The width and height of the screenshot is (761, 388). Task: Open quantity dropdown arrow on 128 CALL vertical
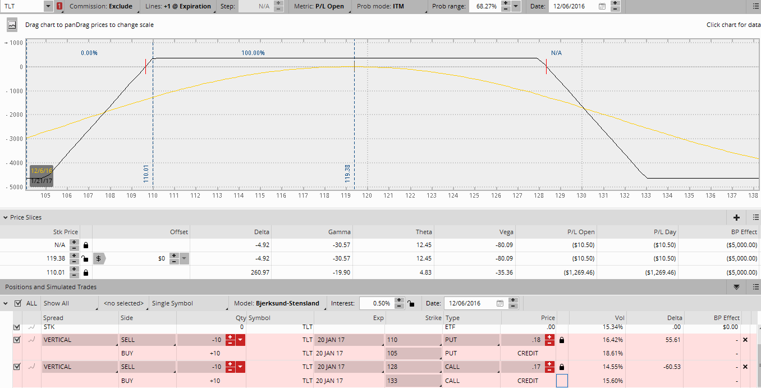click(x=241, y=367)
